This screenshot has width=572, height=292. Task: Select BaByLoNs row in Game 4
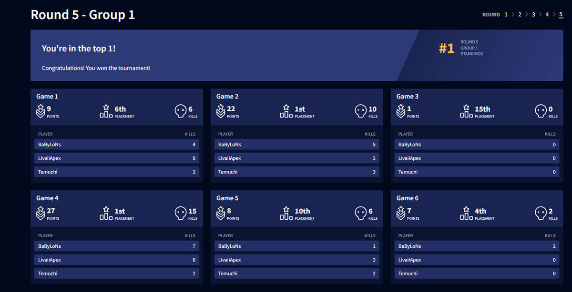tap(117, 246)
